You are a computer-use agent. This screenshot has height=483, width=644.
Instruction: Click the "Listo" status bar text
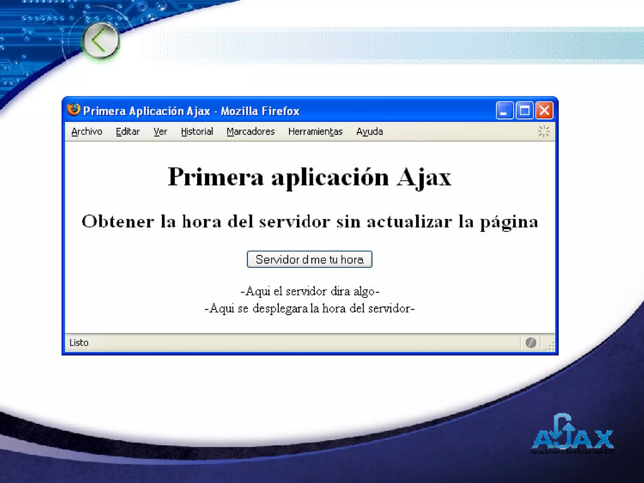[79, 342]
